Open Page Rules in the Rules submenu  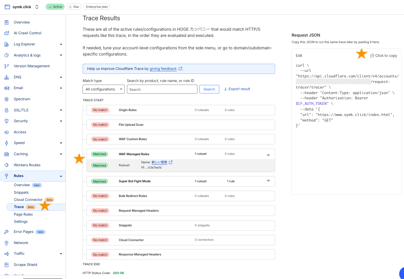(x=23, y=214)
